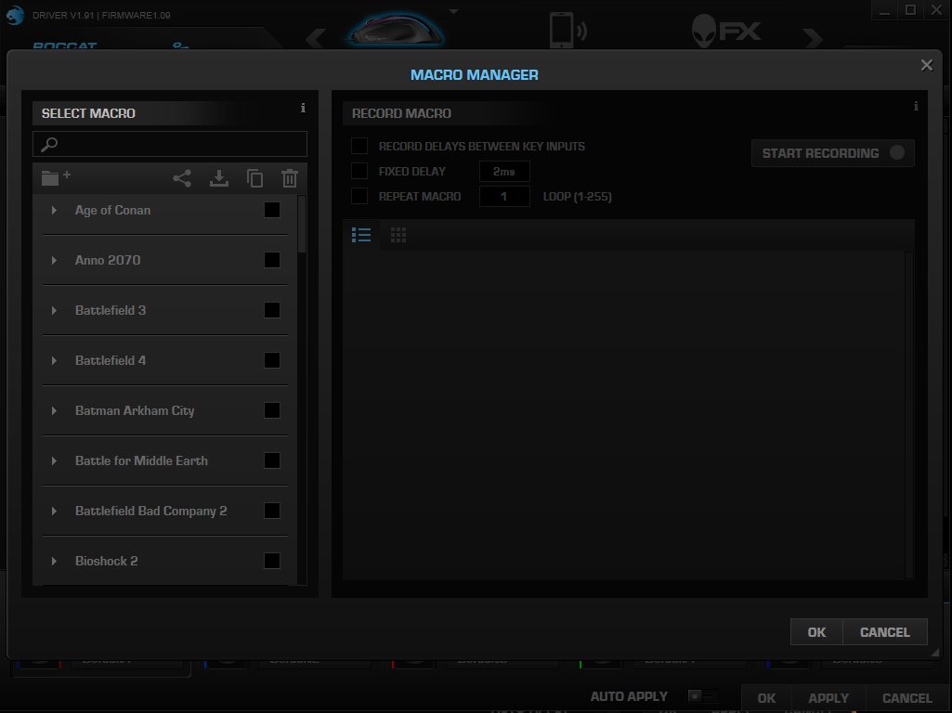Enable Record Delays Between Key Inputs
This screenshot has height=713, width=952.
point(359,146)
